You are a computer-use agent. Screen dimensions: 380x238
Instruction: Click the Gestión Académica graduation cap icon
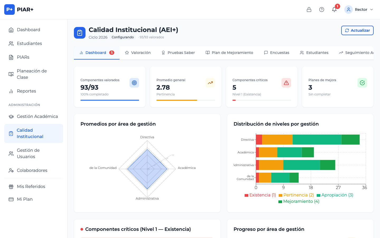(11, 116)
